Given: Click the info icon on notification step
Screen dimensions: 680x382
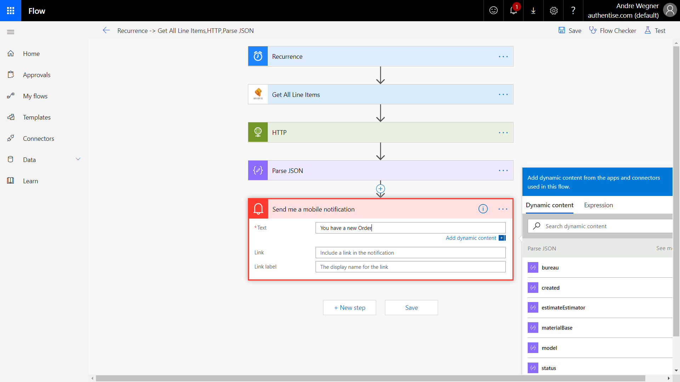Looking at the screenshot, I should coord(483,209).
